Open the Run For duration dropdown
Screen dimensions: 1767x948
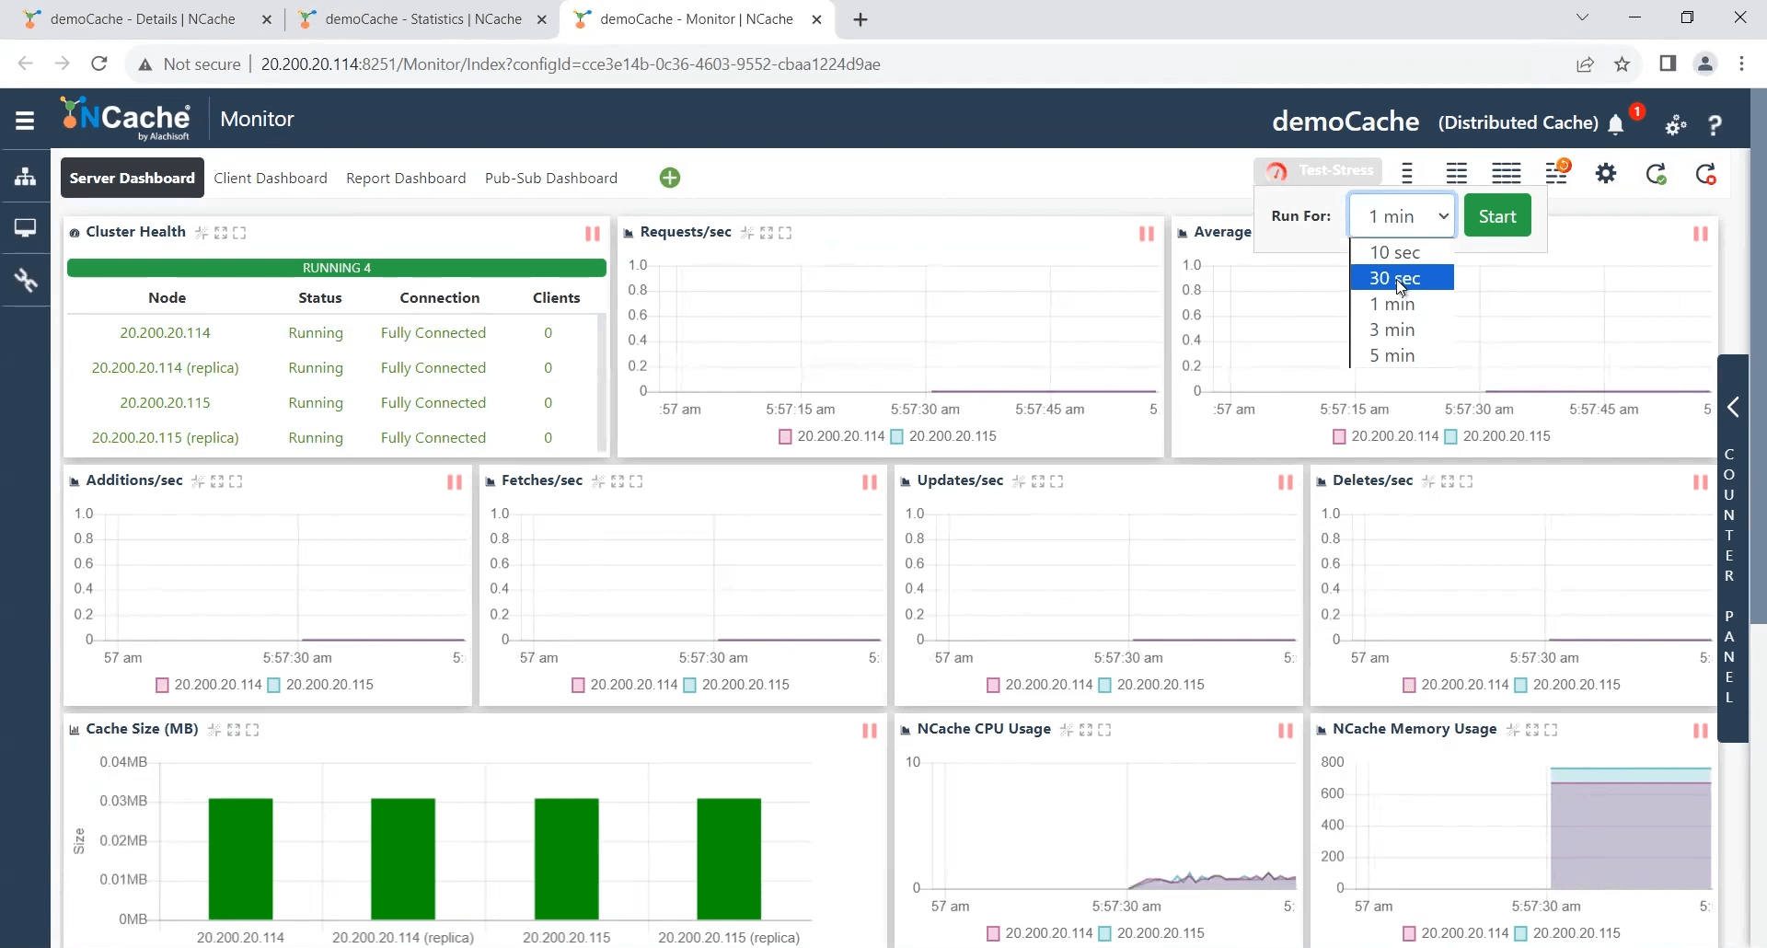pos(1402,216)
